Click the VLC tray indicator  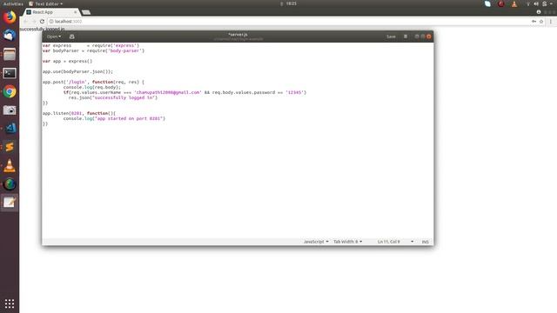point(514,3)
